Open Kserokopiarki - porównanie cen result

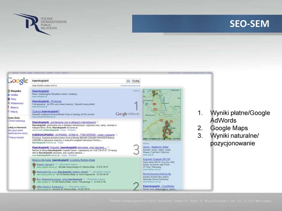[64, 122]
